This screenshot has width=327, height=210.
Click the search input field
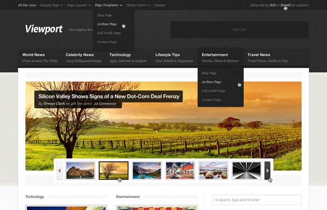257,200
